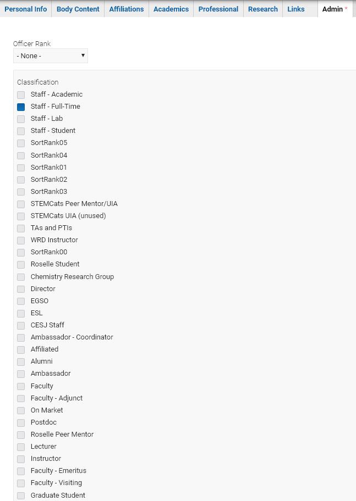Image resolution: width=356 pixels, height=501 pixels.
Task: Select the Academics tab
Action: (171, 9)
